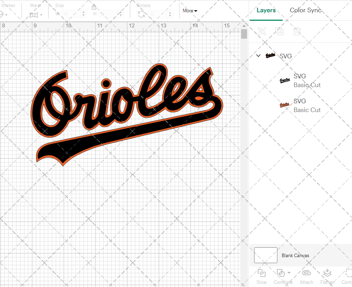Click the Slice tool icon
The image size is (352, 287).
coord(261,273)
